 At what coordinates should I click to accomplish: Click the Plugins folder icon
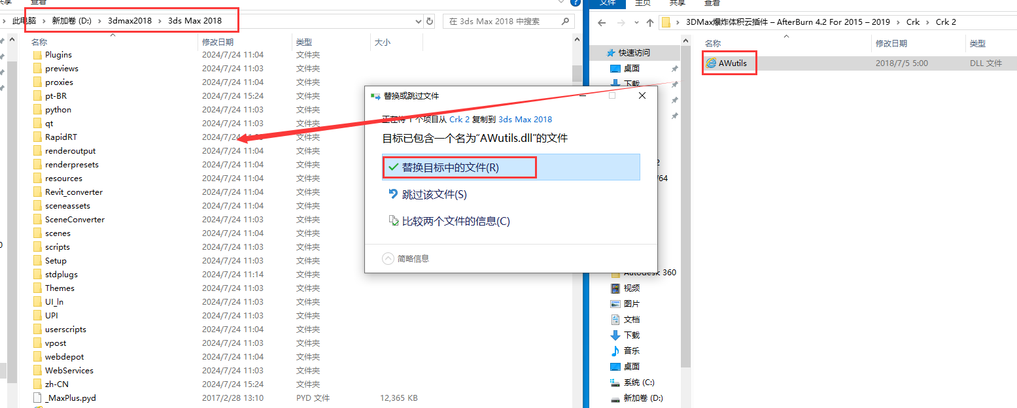(x=37, y=55)
